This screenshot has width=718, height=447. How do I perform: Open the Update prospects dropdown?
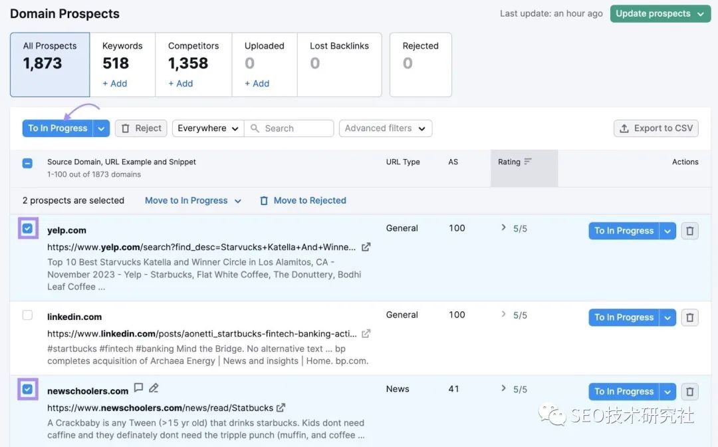(660, 14)
